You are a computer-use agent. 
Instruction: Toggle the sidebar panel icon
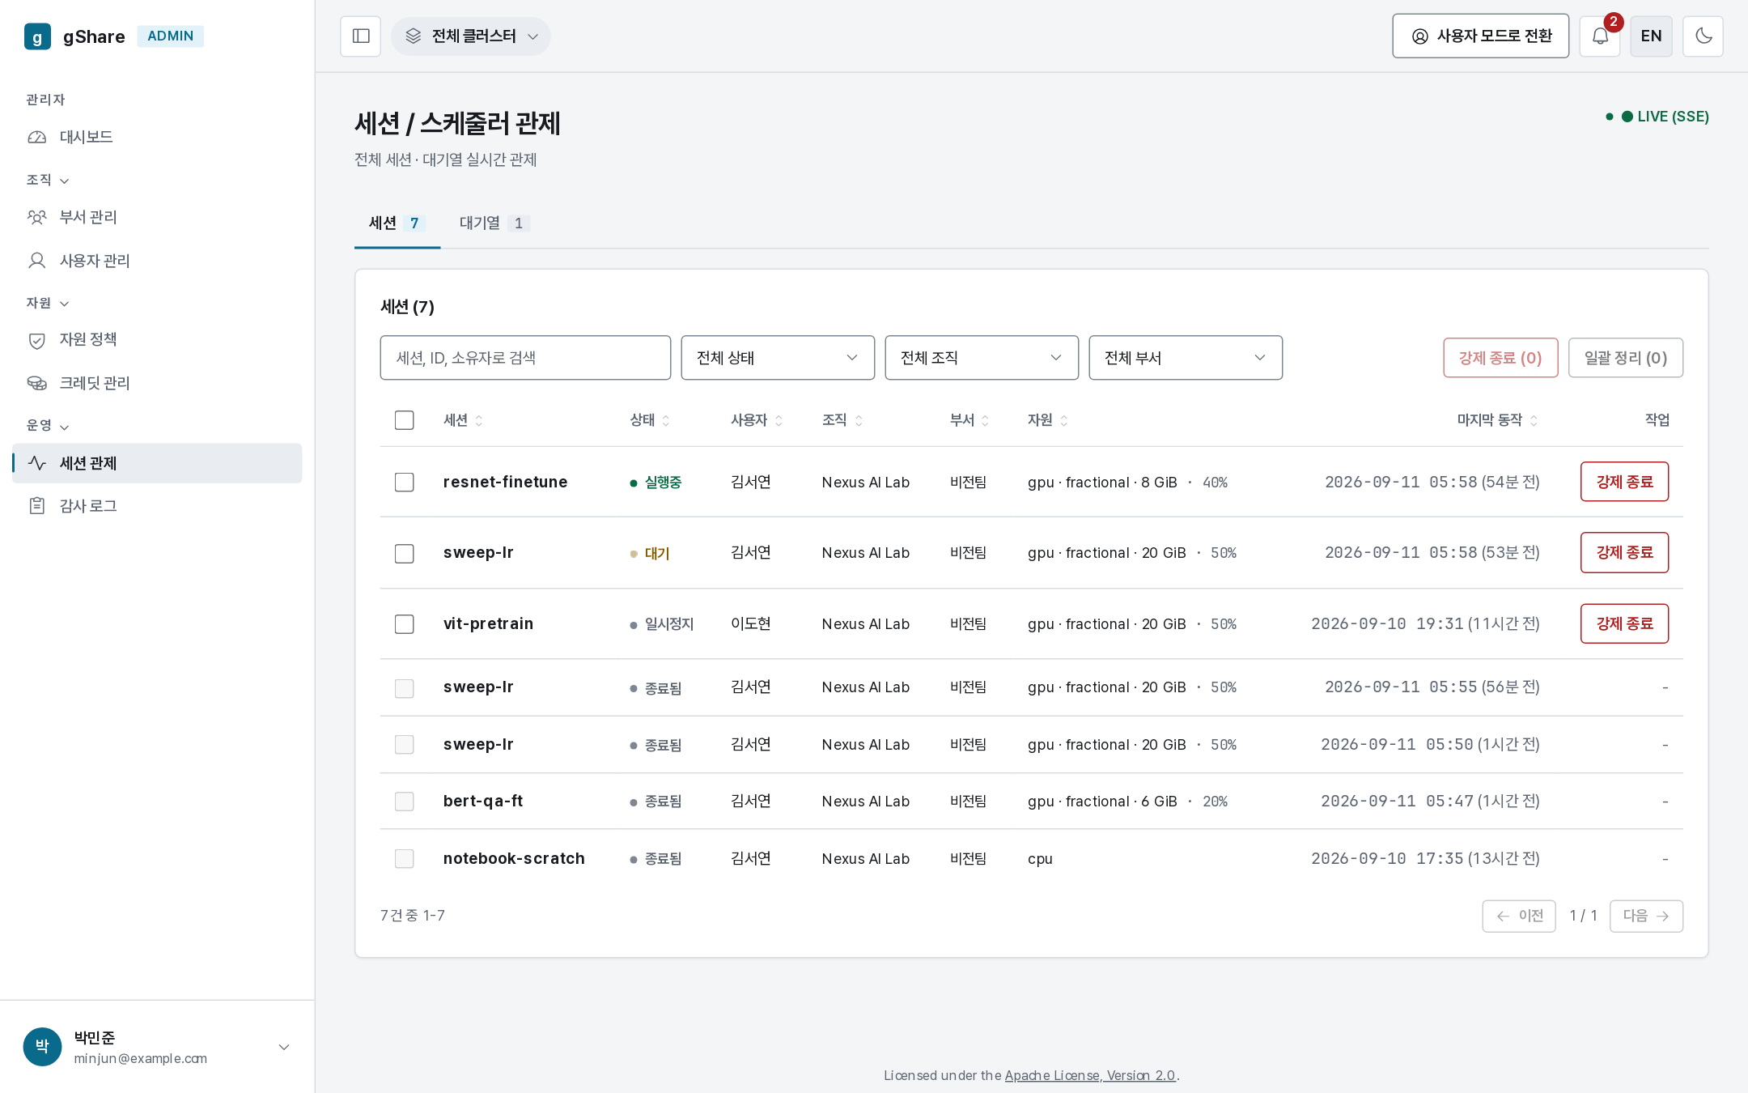(361, 36)
